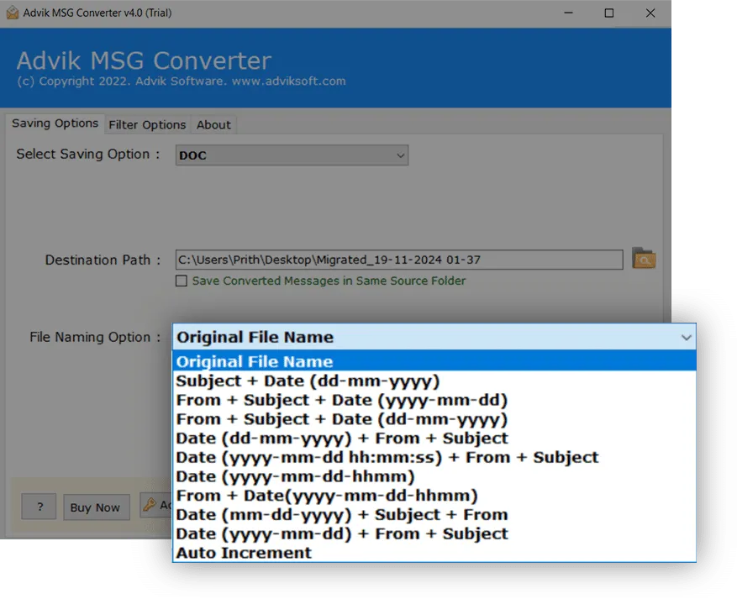Open the Select Saving Option DOC dropdown
The height and width of the screenshot is (599, 737).
[x=292, y=155]
